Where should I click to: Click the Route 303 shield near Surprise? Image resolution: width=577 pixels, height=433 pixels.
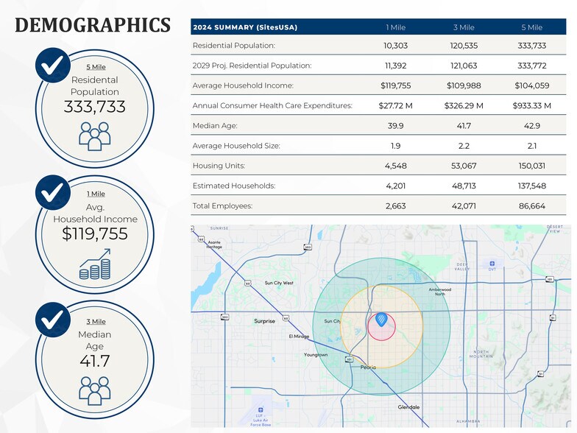pos(224,317)
